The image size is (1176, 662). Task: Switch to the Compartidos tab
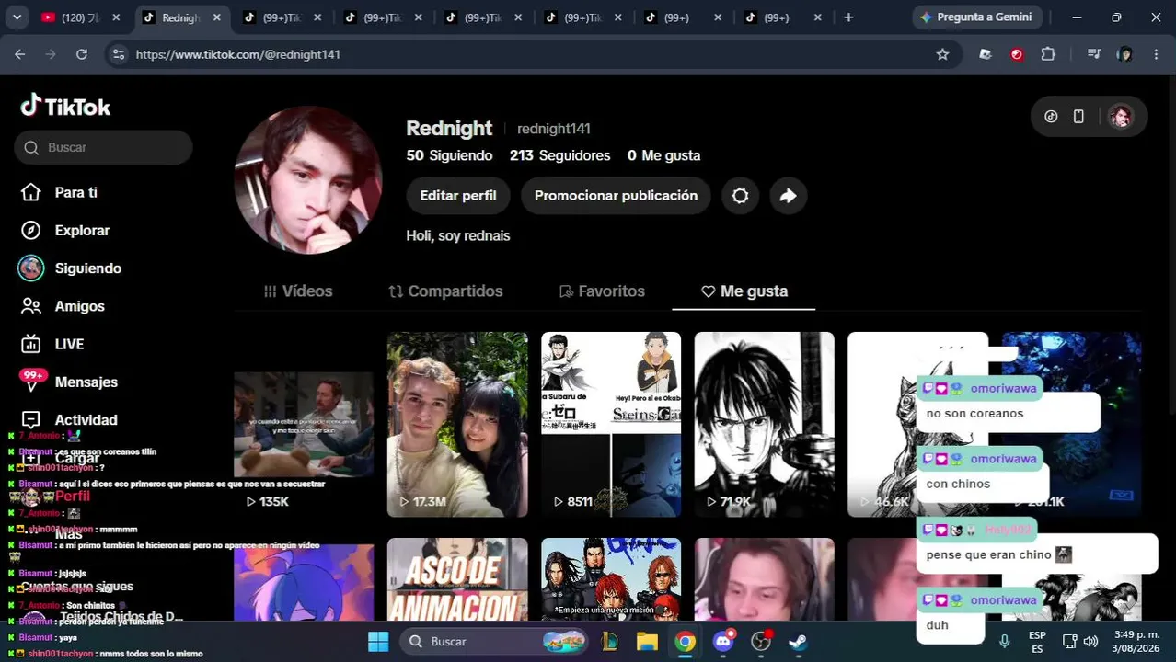tap(445, 291)
